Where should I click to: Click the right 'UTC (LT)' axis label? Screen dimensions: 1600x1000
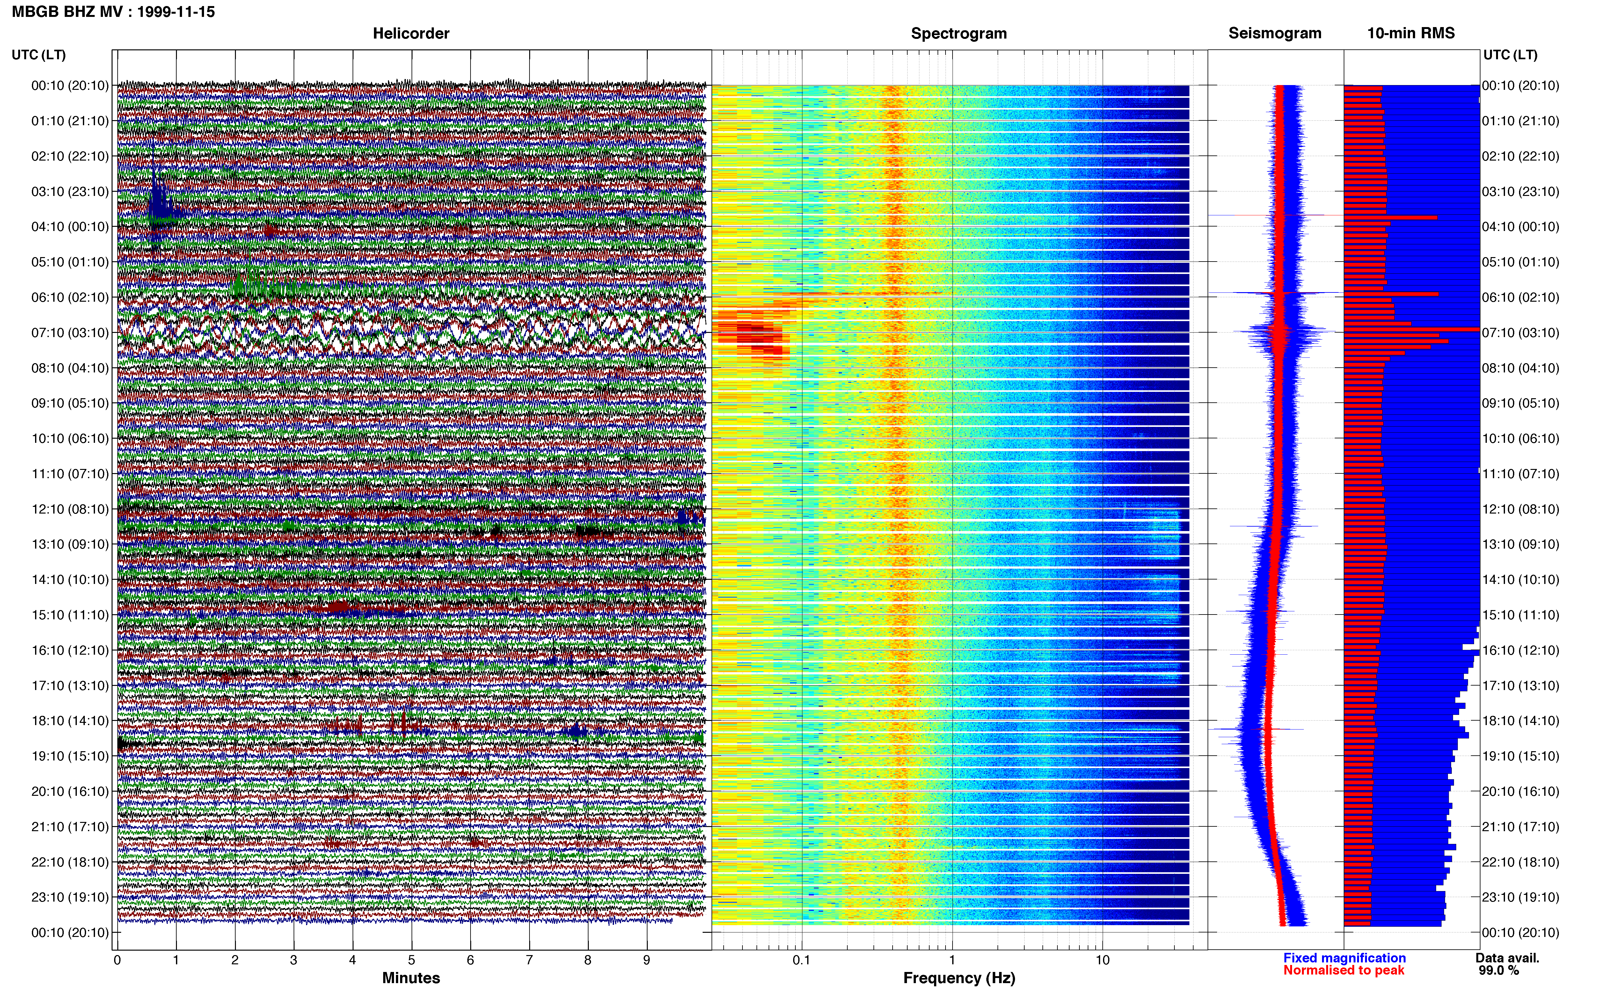pyautogui.click(x=1510, y=54)
